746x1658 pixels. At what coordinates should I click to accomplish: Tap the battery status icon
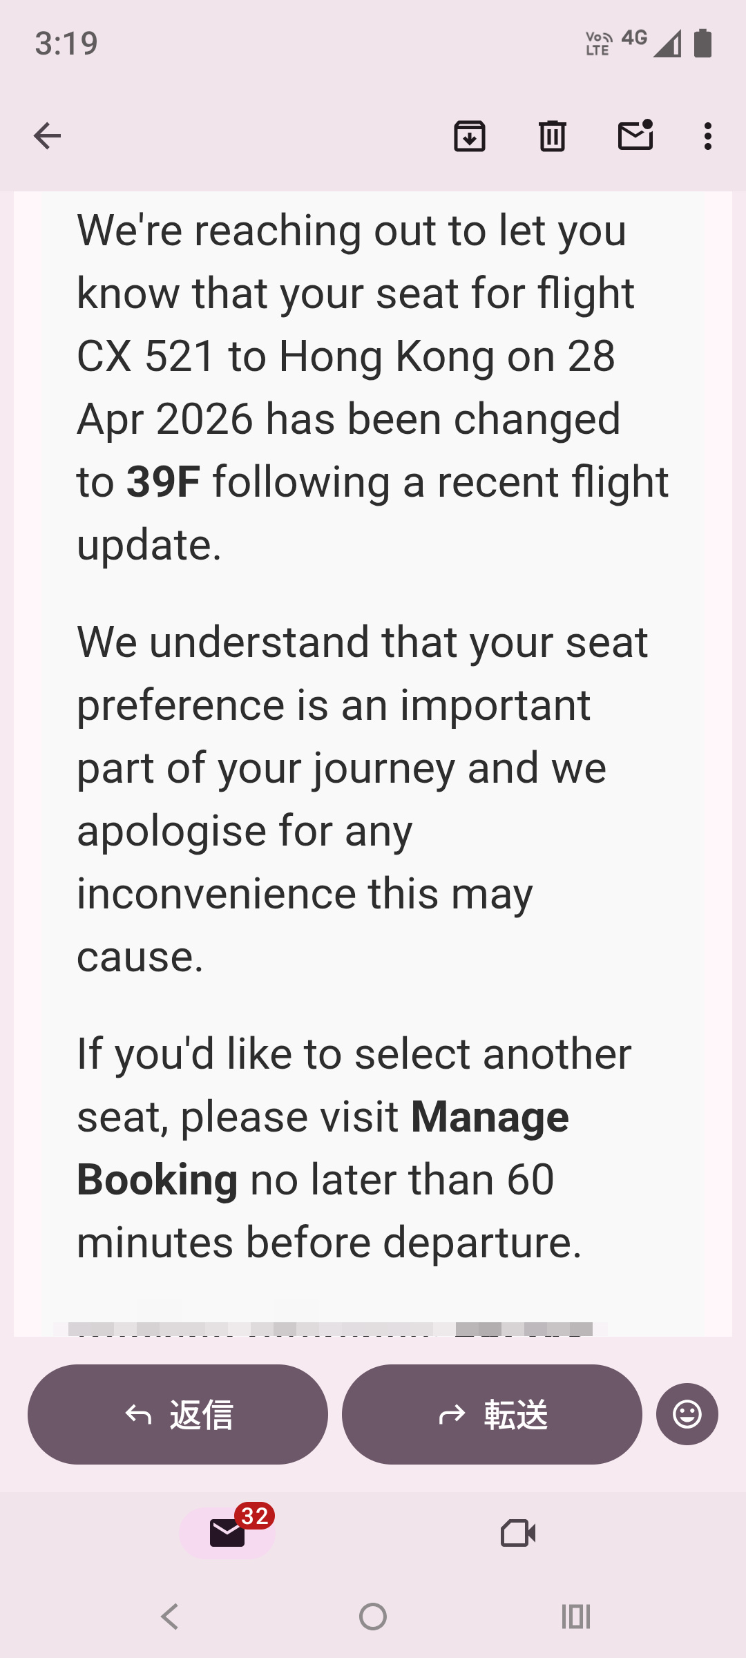click(702, 43)
